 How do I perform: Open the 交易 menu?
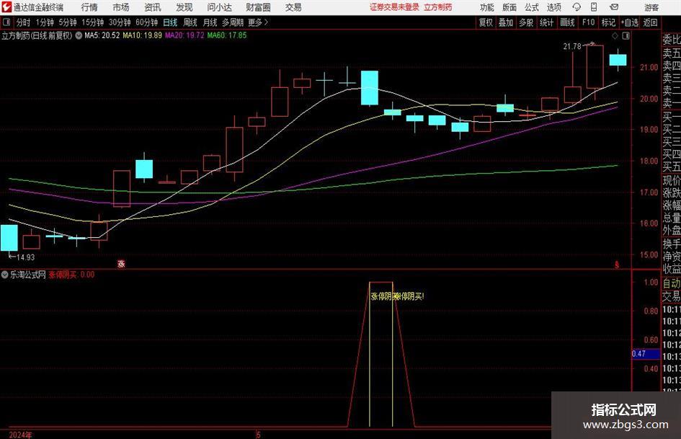click(x=293, y=7)
